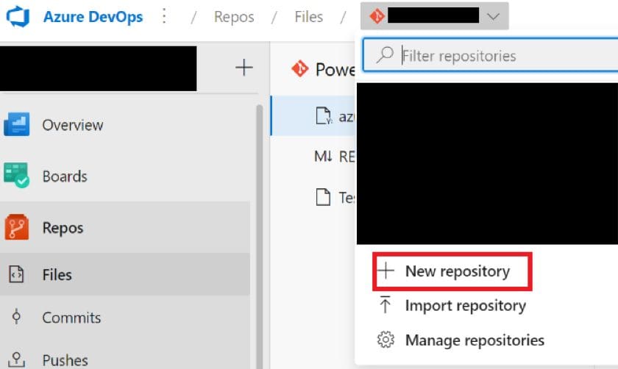Screen dimensions: 618x369
Task: Click the plus icon beside project name
Action: point(244,68)
